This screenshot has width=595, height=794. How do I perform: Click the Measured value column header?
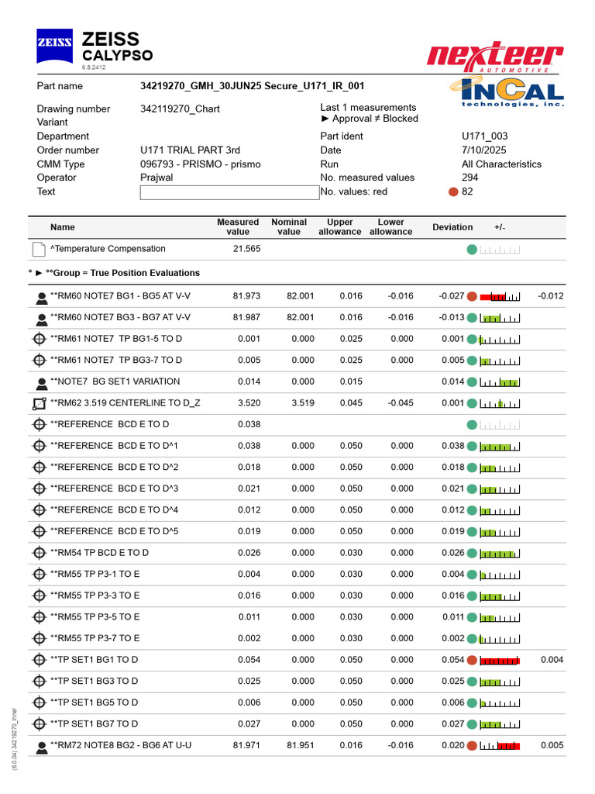tap(238, 227)
